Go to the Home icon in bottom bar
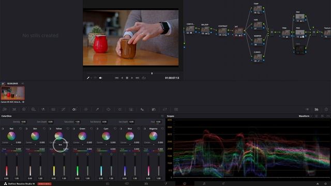The height and width of the screenshot is (186, 331). 318,184
